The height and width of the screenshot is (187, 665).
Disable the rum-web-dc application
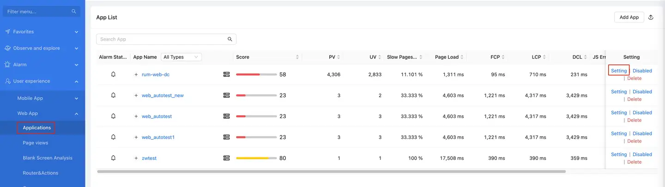point(642,71)
